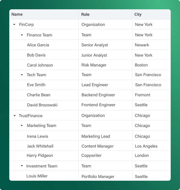Select the Louis Miller row

[90, 176]
